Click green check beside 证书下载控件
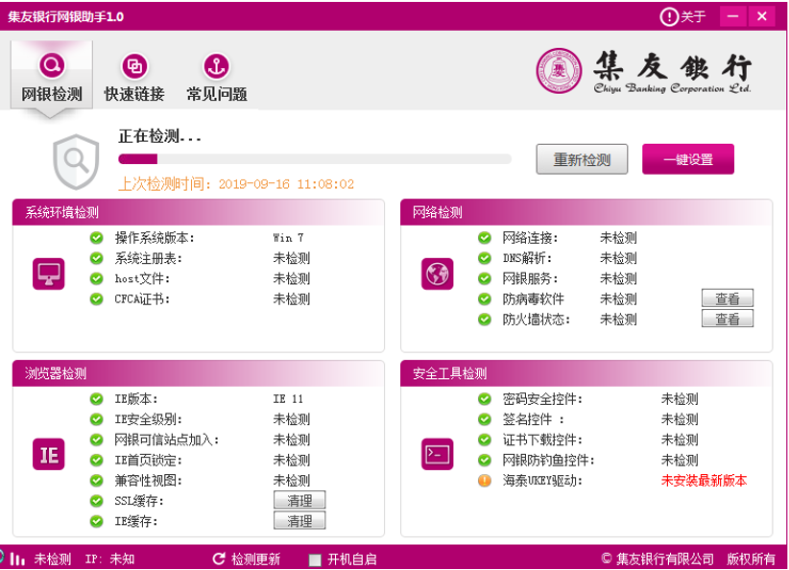The height and width of the screenshot is (570, 789). (485, 439)
